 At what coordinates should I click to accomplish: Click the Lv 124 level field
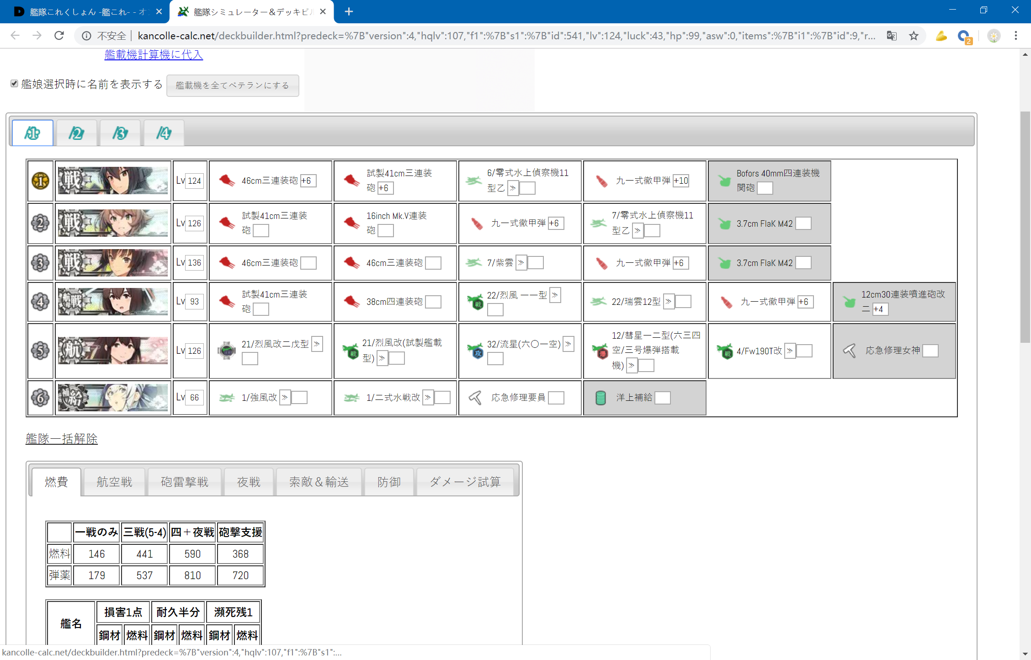(x=194, y=181)
